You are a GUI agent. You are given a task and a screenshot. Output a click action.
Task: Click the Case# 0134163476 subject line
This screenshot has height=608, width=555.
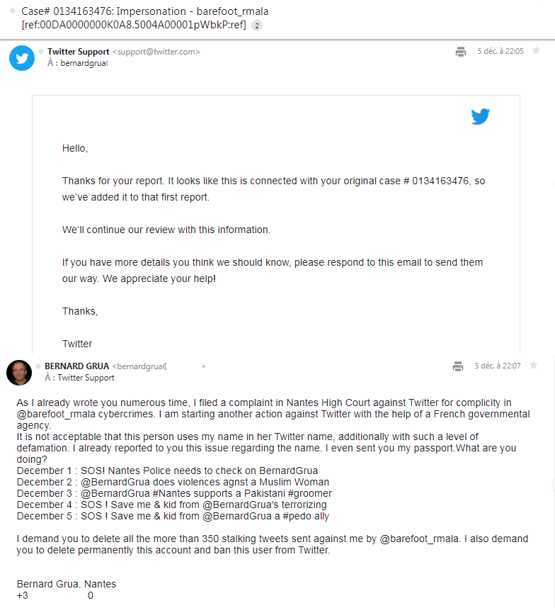pos(145,11)
